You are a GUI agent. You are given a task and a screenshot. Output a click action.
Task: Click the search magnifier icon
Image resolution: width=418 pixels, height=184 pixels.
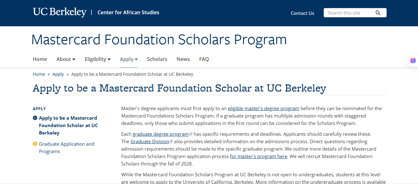(378, 13)
